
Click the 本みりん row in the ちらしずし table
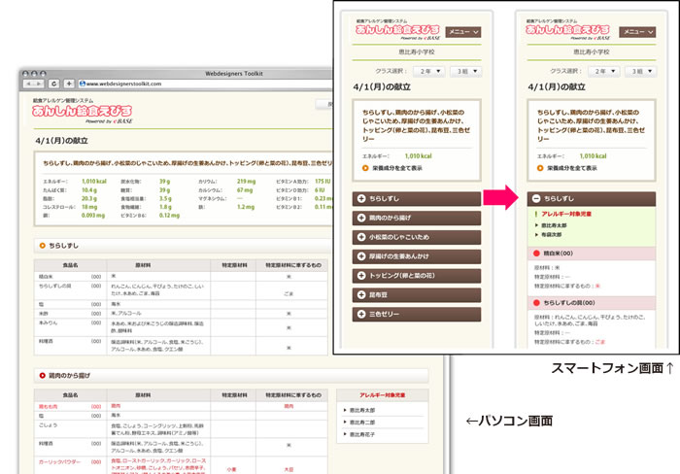181,327
